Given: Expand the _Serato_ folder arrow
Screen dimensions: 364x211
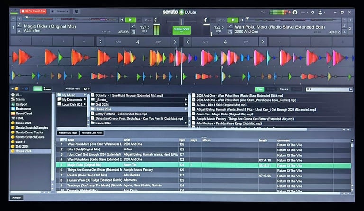Looking at the screenshot, I should 186,100.
